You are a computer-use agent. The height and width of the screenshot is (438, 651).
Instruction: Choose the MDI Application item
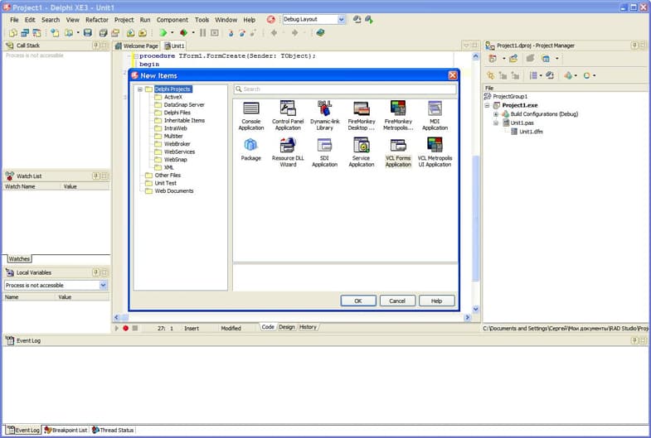435,116
